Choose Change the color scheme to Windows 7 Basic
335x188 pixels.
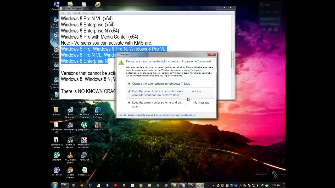[x=170, y=84]
